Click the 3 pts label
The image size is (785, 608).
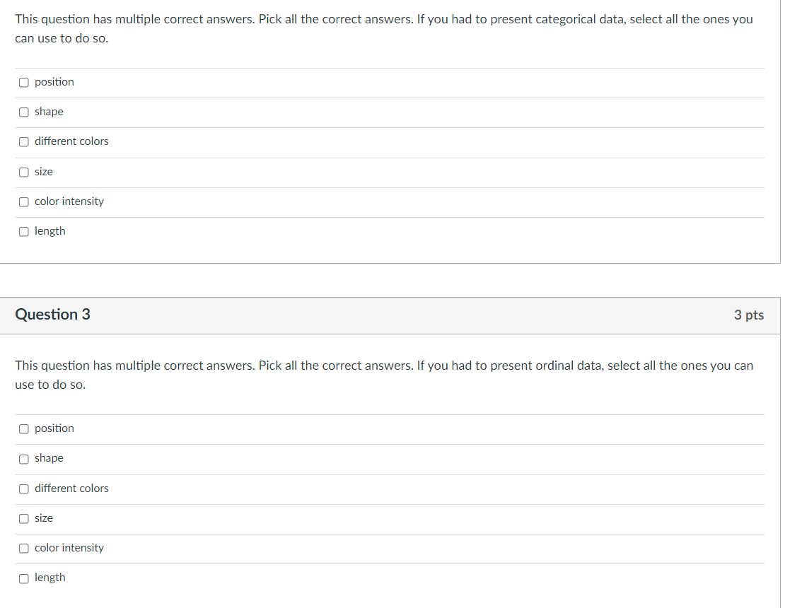(x=748, y=315)
